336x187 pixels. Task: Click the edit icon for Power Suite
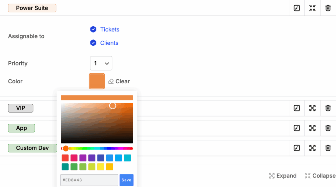297,8
